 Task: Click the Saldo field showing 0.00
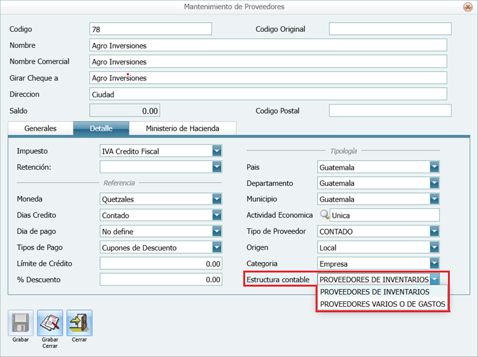tap(124, 111)
